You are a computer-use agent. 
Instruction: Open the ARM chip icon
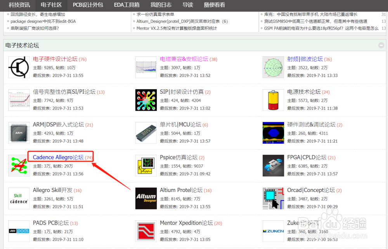pos(19,133)
